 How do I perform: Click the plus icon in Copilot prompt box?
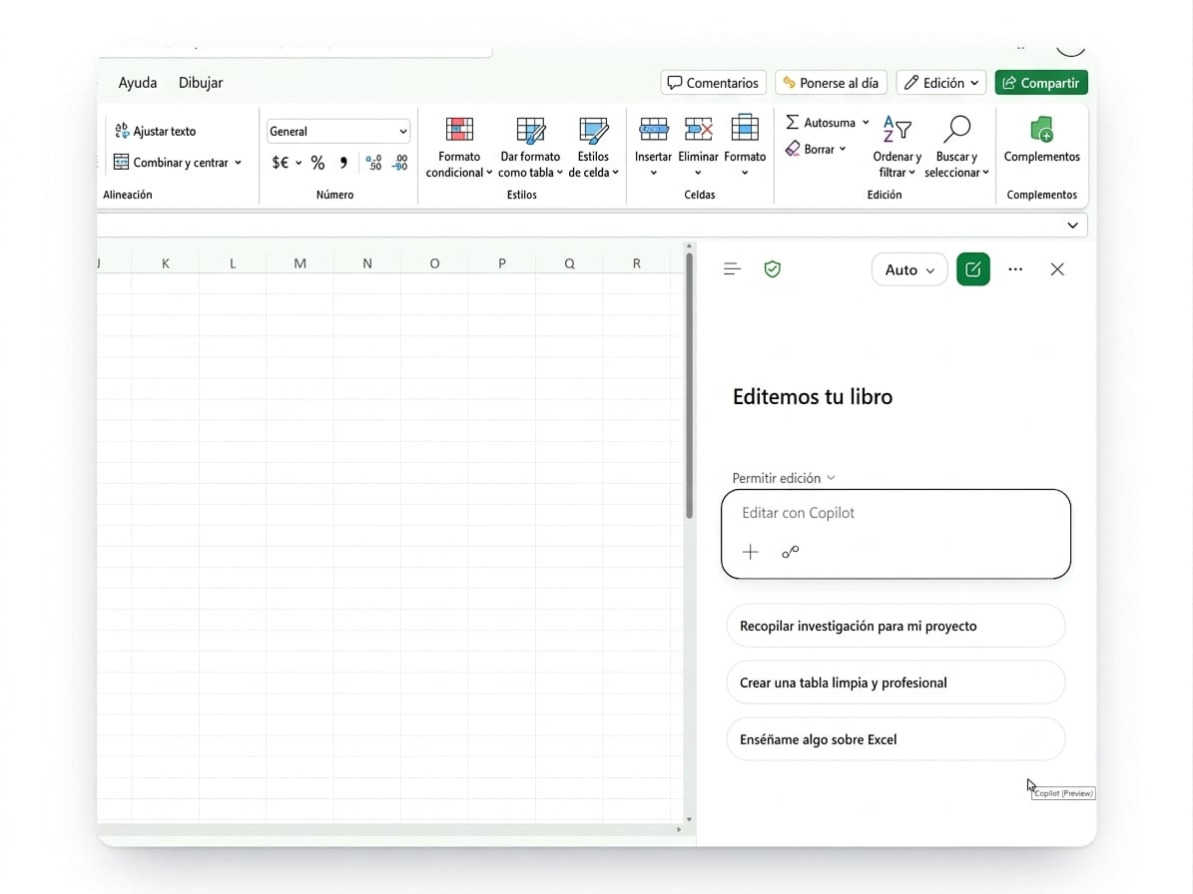pyautogui.click(x=750, y=552)
